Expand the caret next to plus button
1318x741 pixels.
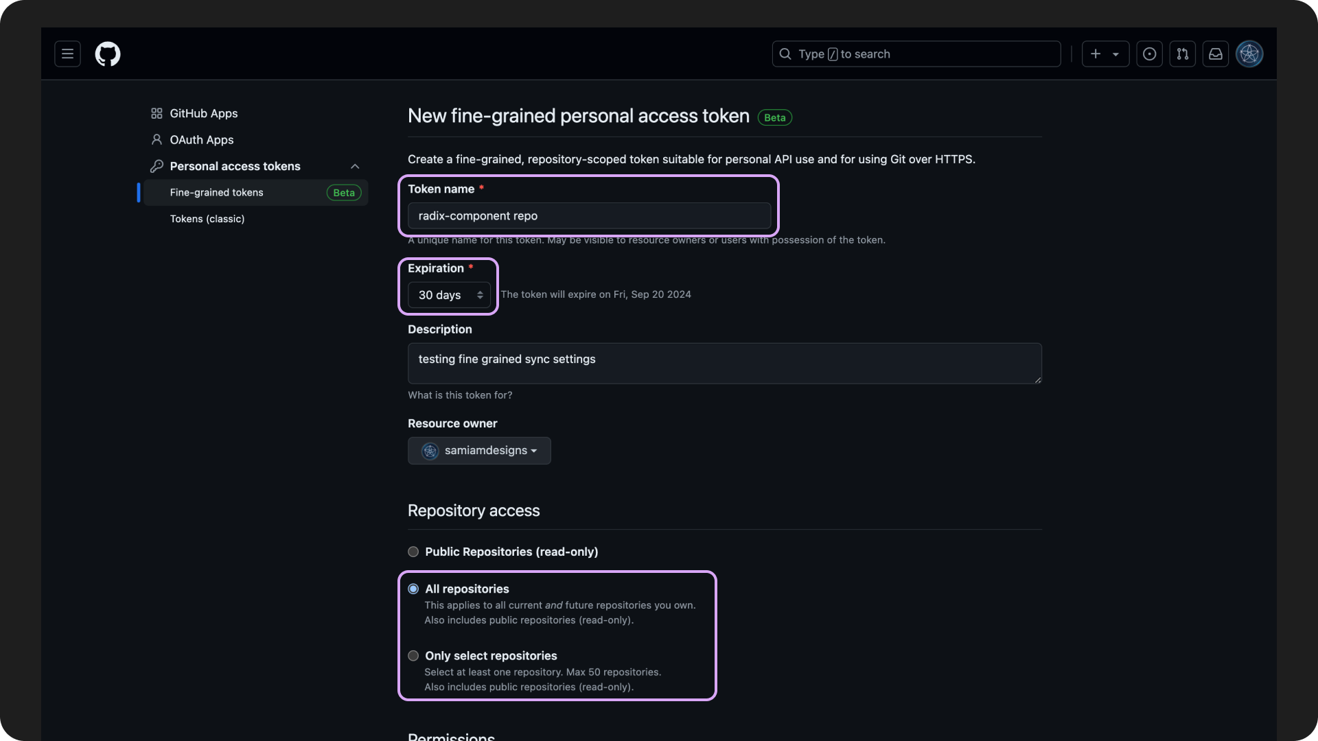click(x=1116, y=54)
